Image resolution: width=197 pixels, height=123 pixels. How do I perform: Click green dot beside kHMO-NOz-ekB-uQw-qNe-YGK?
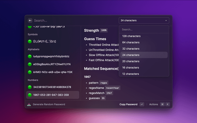pyautogui.click(x=30, y=72)
